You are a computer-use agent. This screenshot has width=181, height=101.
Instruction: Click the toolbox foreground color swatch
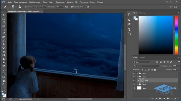tap(3, 94)
